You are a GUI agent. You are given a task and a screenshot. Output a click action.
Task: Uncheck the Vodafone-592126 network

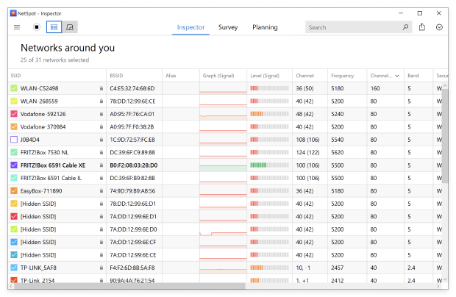[x=14, y=114]
